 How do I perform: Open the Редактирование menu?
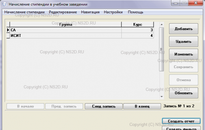click(x=63, y=12)
